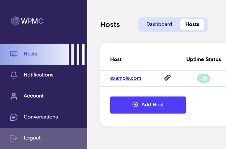The image size is (226, 149).
Task: Click the Conversations chat bubble icon
Action: click(x=14, y=117)
